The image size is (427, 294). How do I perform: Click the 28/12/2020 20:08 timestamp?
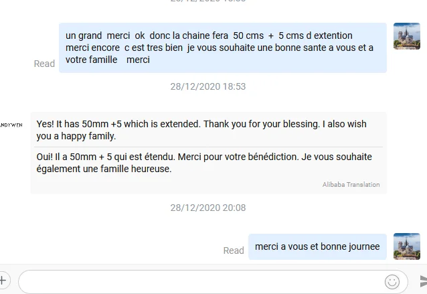pos(207,208)
